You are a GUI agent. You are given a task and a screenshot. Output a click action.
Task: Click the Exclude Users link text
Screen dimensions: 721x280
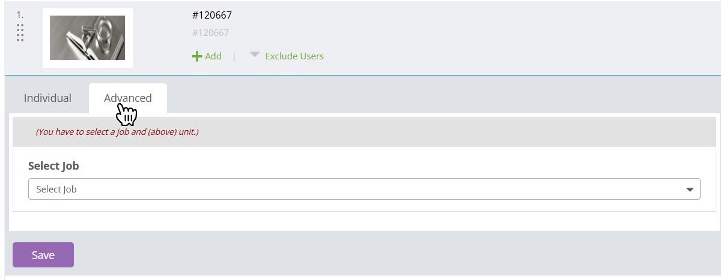pos(294,56)
